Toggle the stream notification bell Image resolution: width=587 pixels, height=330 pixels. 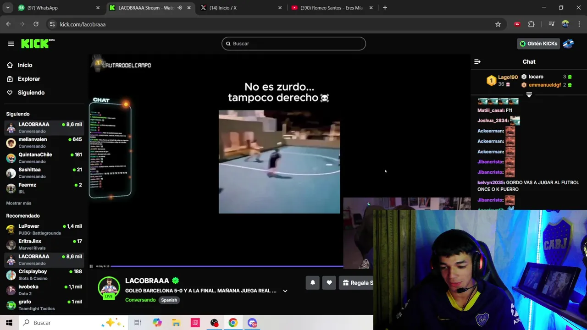click(313, 283)
